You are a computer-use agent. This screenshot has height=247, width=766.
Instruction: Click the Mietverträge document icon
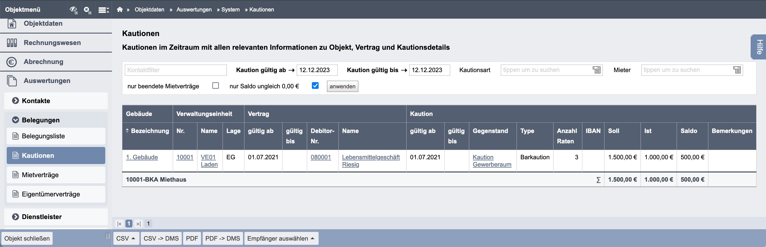tap(15, 175)
